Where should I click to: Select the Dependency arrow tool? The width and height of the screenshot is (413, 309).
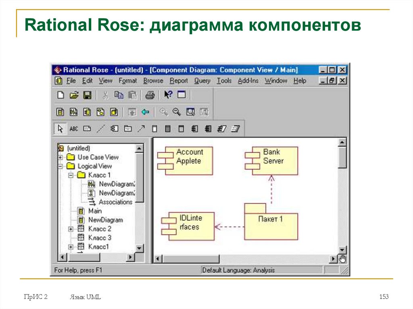tap(141, 129)
